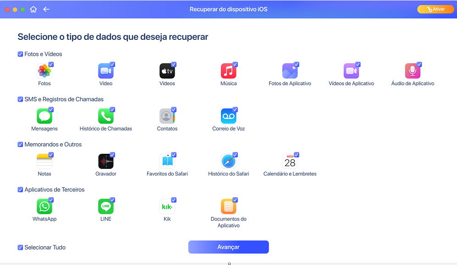Toggle the Fotos e Vídeos category checkbox
The height and width of the screenshot is (265, 457).
[20, 54]
